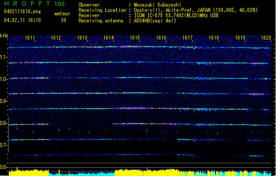Click the kHz axis unit label
The width and height of the screenshot is (276, 176).
4,35
